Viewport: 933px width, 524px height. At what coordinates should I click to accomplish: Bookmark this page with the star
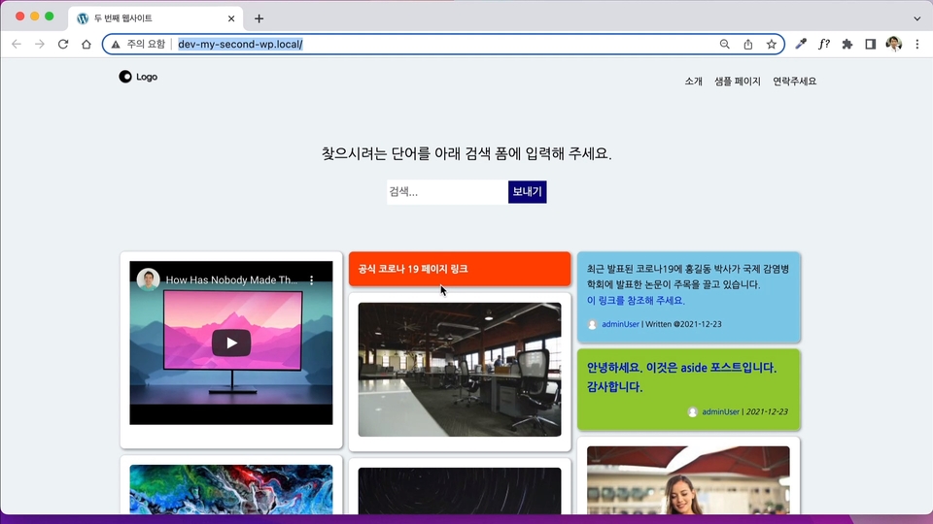pyautogui.click(x=771, y=44)
